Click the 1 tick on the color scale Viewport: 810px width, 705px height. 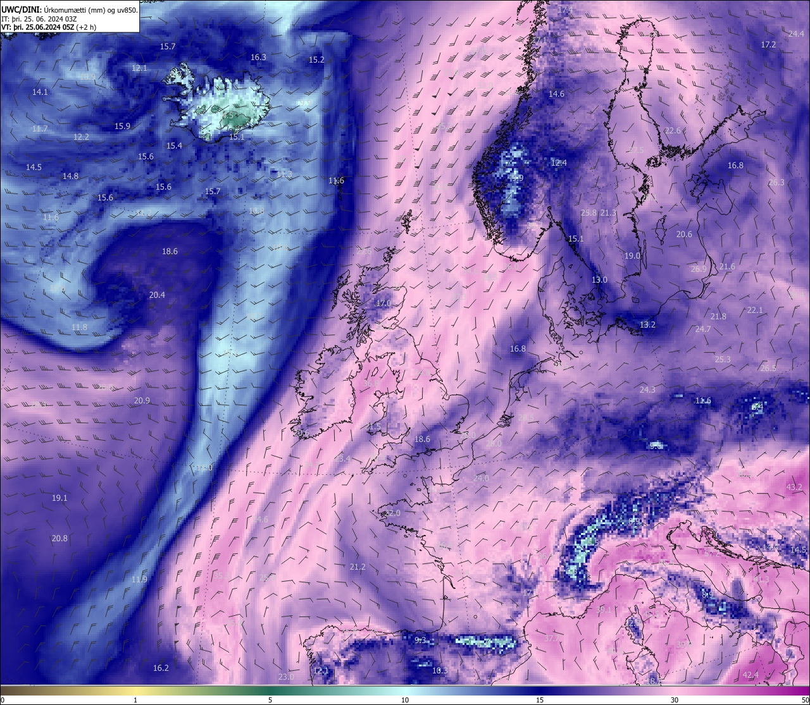(135, 700)
